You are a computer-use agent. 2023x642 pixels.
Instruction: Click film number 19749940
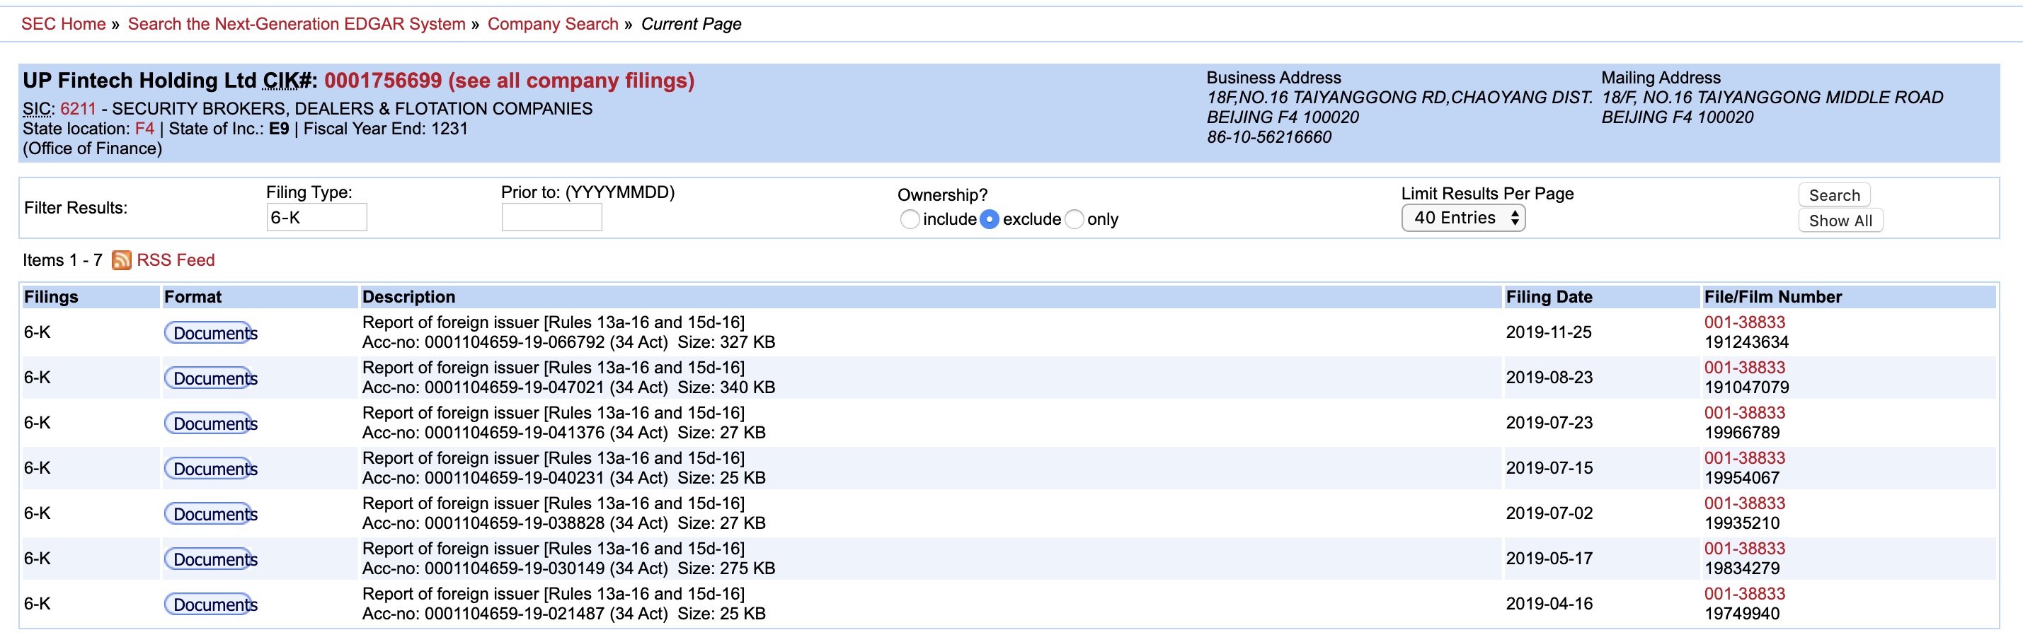(x=1742, y=614)
